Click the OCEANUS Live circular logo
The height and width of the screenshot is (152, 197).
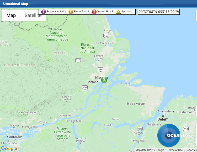point(169,135)
